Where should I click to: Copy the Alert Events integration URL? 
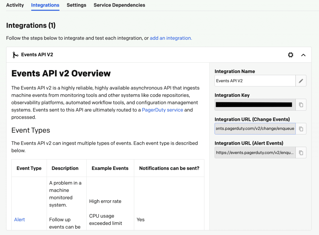coord(301,152)
